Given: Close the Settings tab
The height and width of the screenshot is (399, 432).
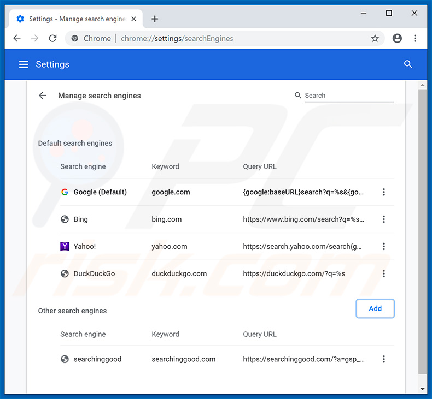Looking at the screenshot, I should [x=133, y=19].
